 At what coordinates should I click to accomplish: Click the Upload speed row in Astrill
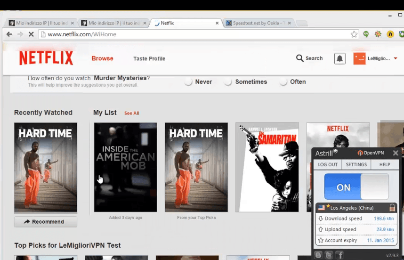tap(356, 229)
